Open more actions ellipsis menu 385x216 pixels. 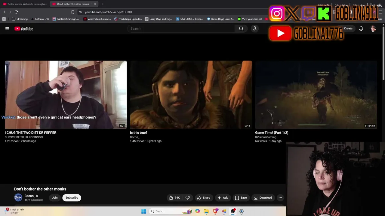280,198
